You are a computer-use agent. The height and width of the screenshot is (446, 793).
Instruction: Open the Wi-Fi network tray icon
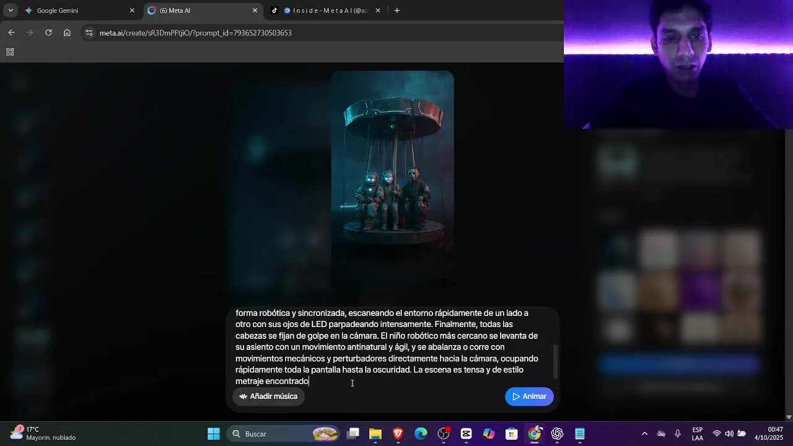coord(717,434)
